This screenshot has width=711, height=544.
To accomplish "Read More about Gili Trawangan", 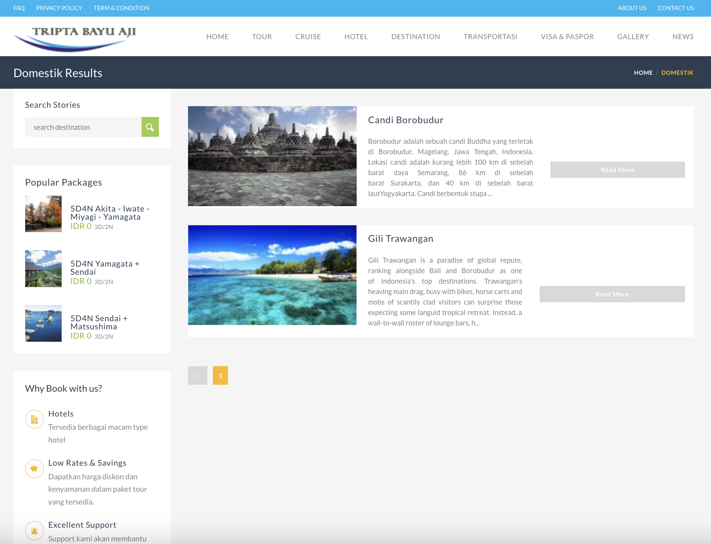I will 612,294.
